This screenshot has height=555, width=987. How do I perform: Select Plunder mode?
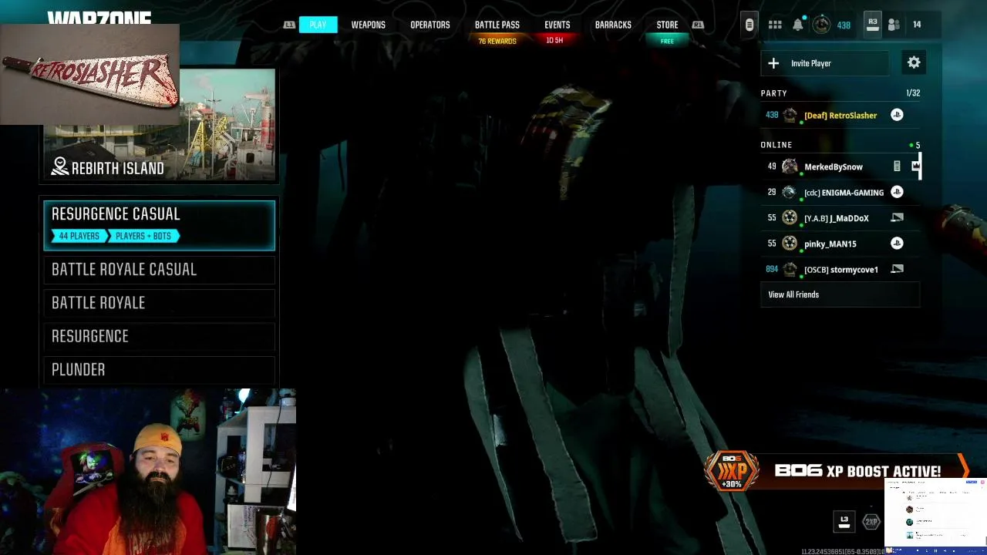[x=159, y=370]
